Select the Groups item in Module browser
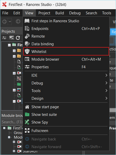This screenshot has height=155, width=116. [18, 133]
